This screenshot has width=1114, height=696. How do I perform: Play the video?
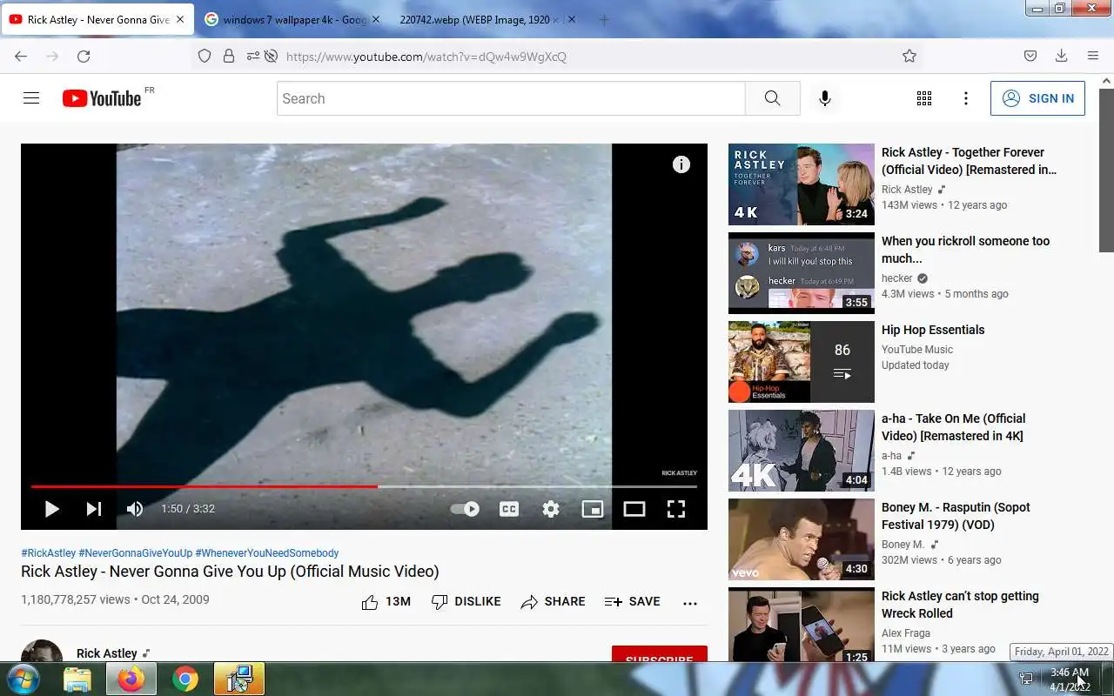tap(51, 509)
